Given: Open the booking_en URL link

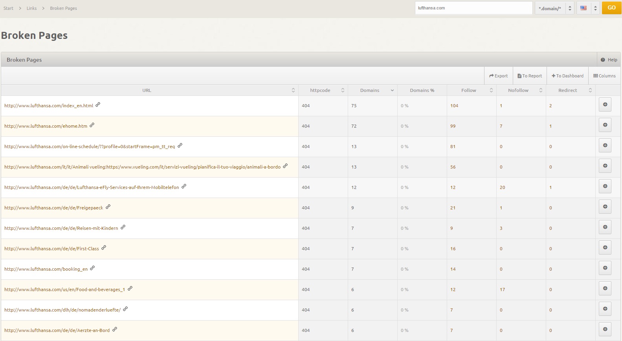Looking at the screenshot, I should click(x=46, y=269).
